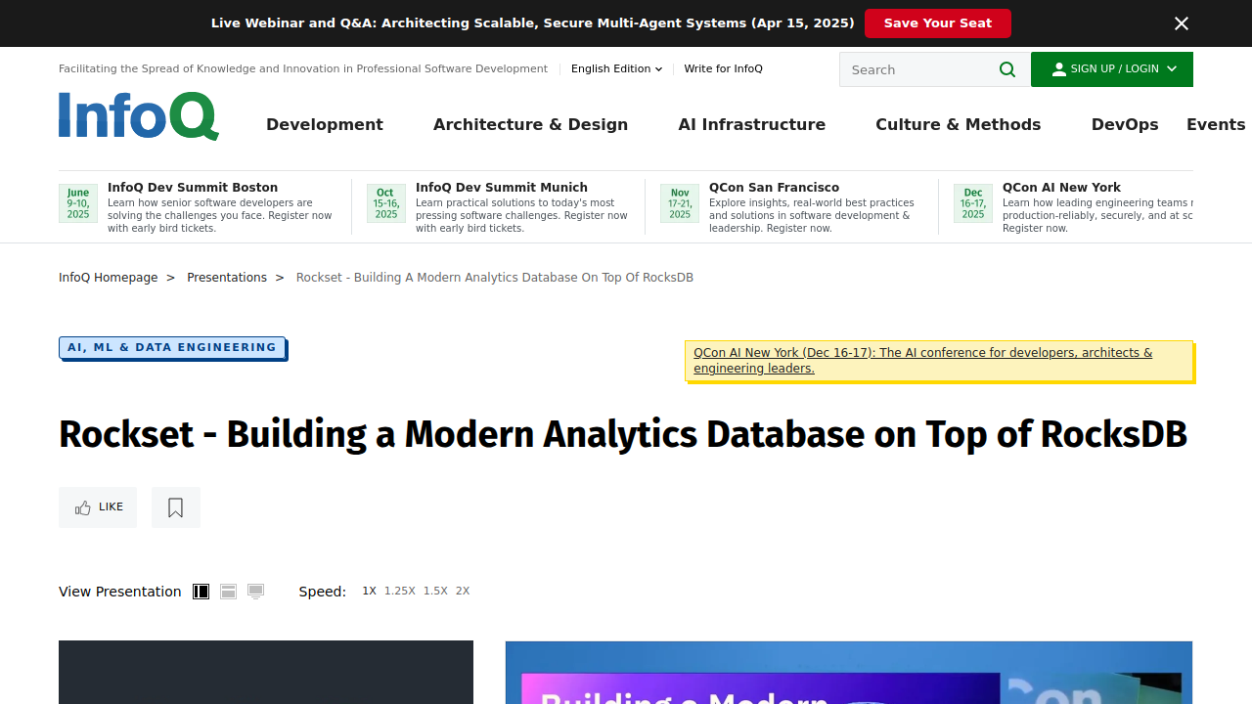
Task: Click the Save Your Seat button
Action: [x=937, y=23]
